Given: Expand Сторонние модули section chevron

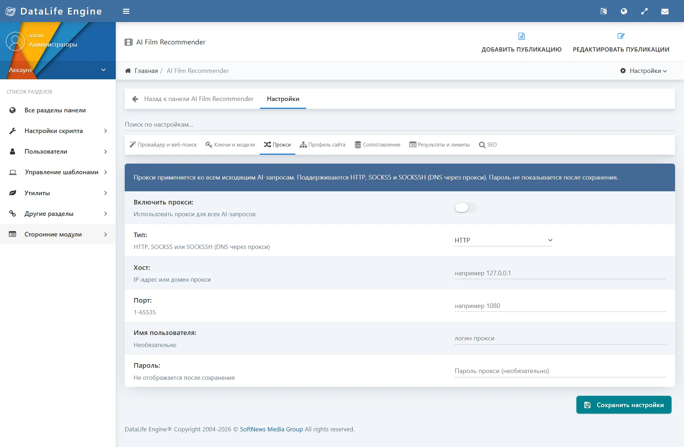Looking at the screenshot, I should click(x=105, y=234).
